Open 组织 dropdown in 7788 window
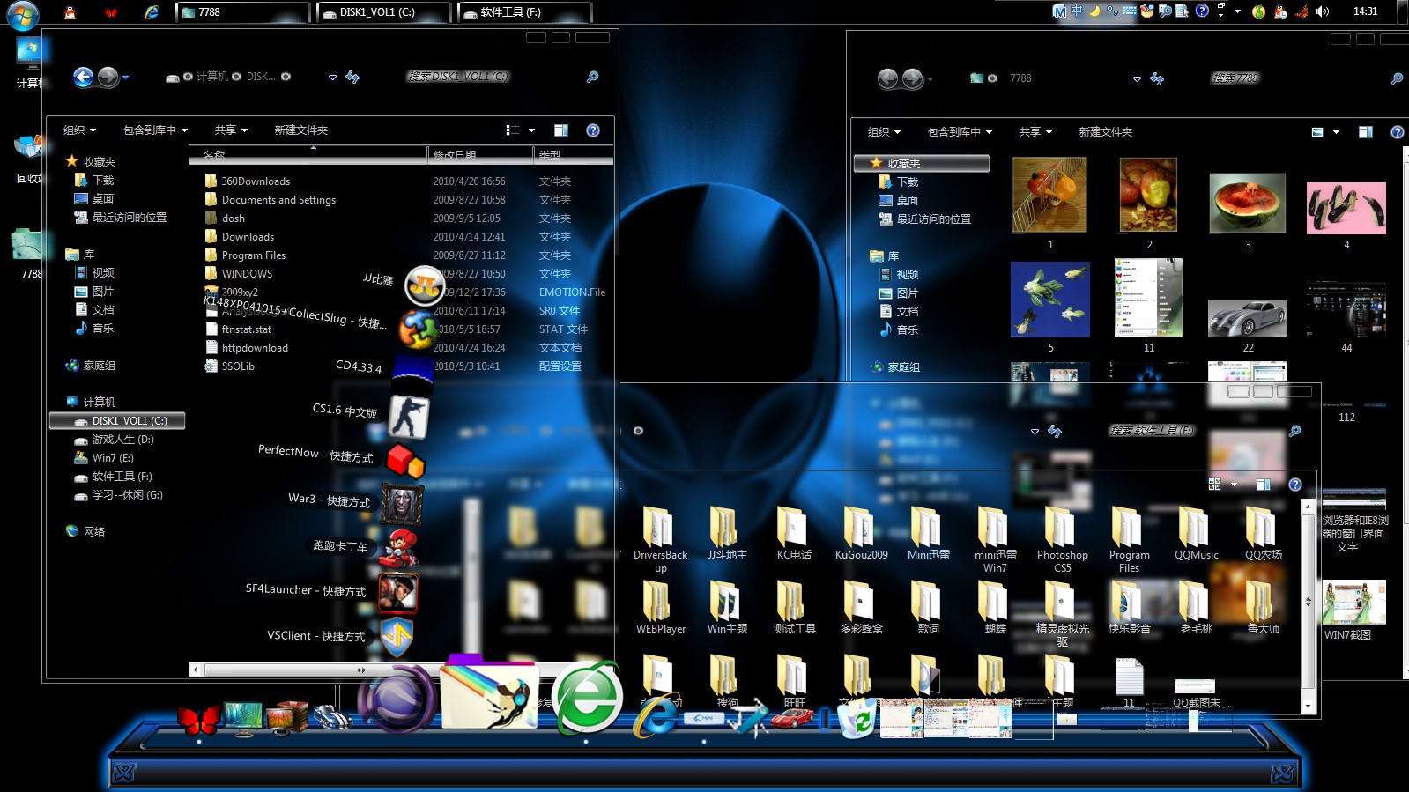The height and width of the screenshot is (792, 1409). click(884, 132)
